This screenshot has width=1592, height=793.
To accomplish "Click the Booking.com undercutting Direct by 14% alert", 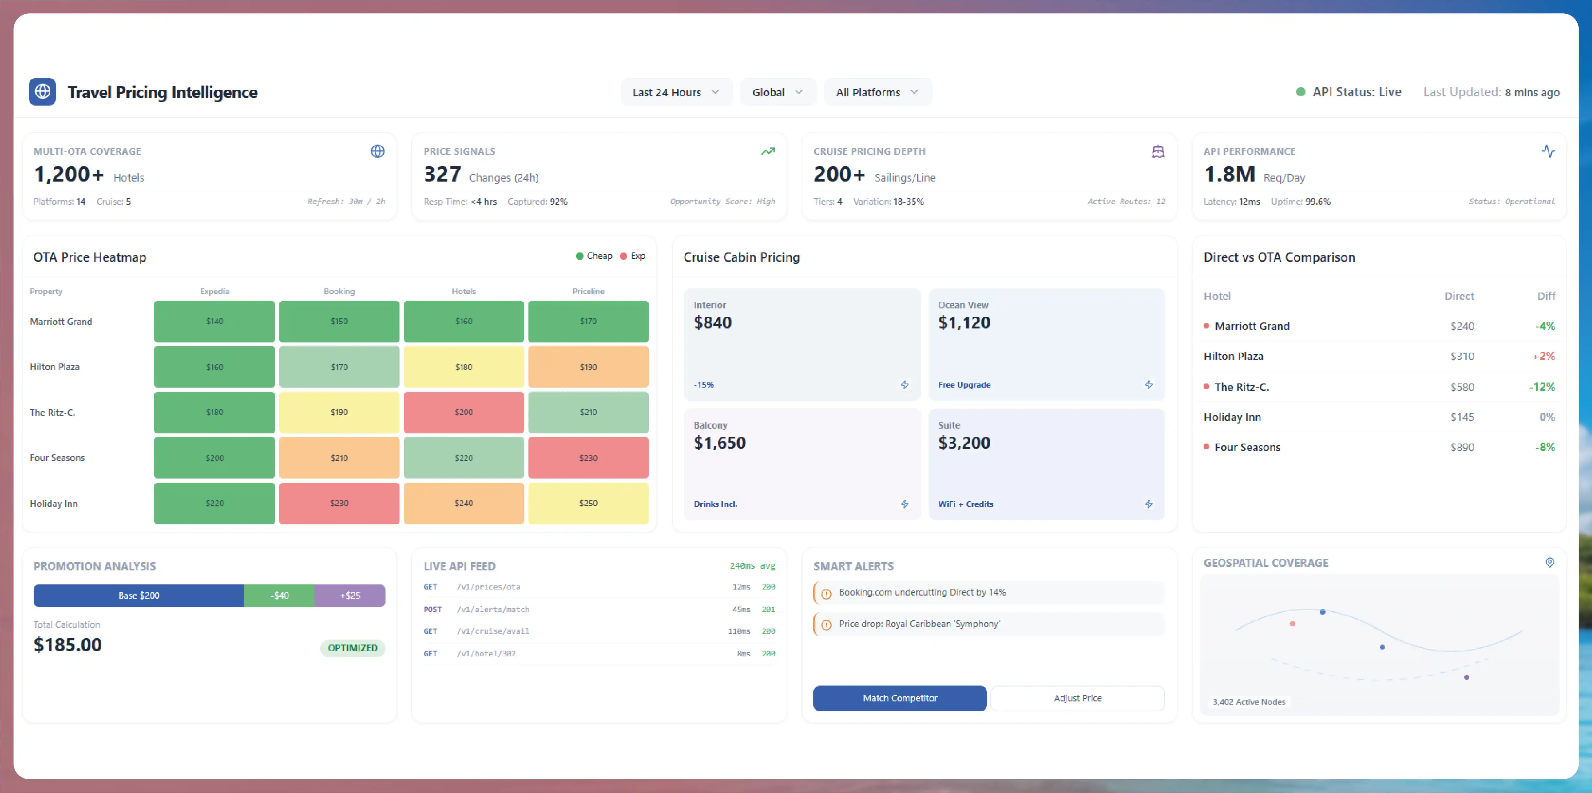I will [x=989, y=593].
